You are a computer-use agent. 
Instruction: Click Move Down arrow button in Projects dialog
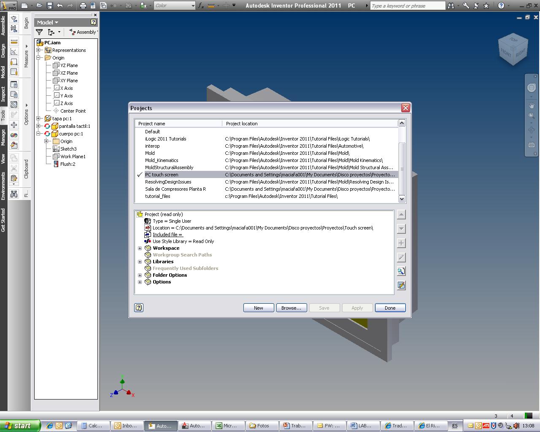(401, 229)
